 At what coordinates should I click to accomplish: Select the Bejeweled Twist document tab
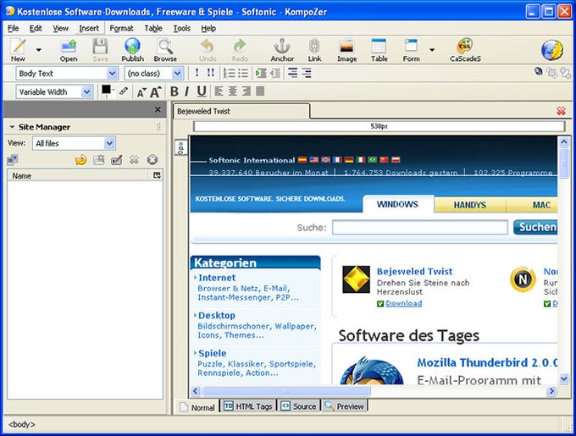(x=241, y=111)
